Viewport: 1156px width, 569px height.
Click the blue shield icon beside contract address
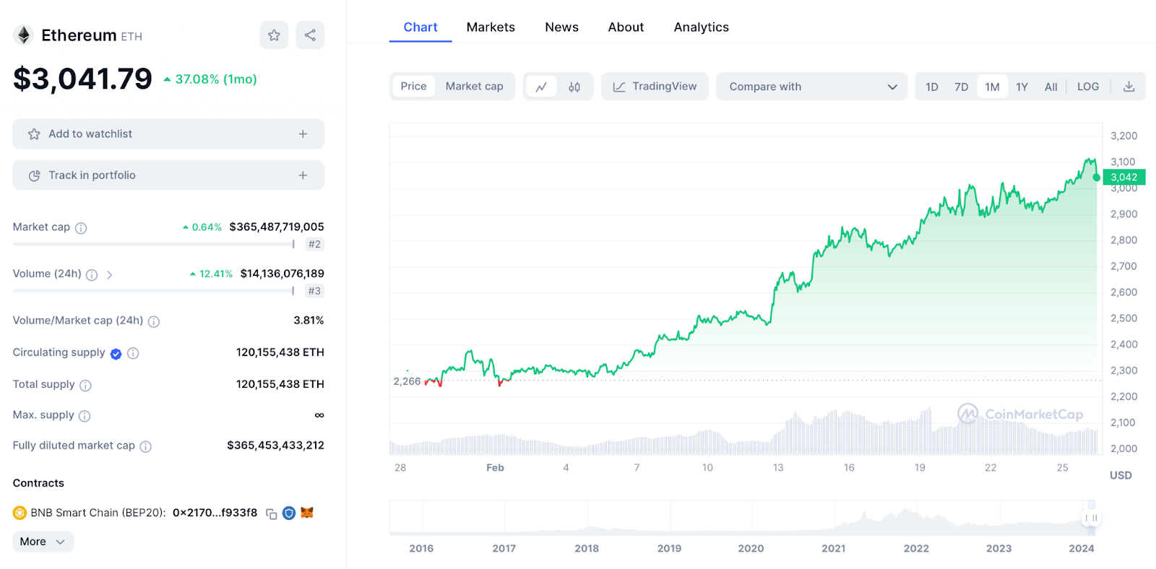coord(289,513)
